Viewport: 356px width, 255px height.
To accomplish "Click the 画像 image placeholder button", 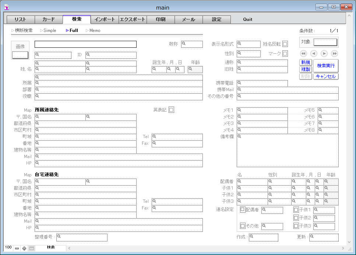I will pos(20,46).
